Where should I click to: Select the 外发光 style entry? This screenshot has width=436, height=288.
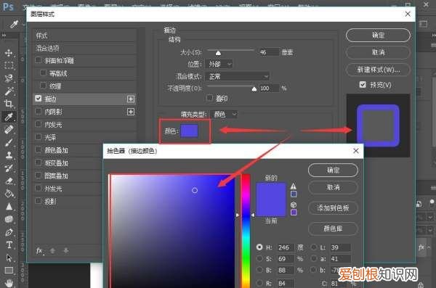[x=53, y=189]
